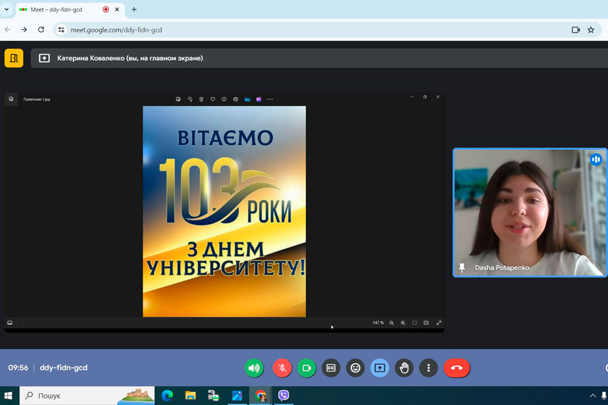Open a new Chrome tab

point(134,9)
